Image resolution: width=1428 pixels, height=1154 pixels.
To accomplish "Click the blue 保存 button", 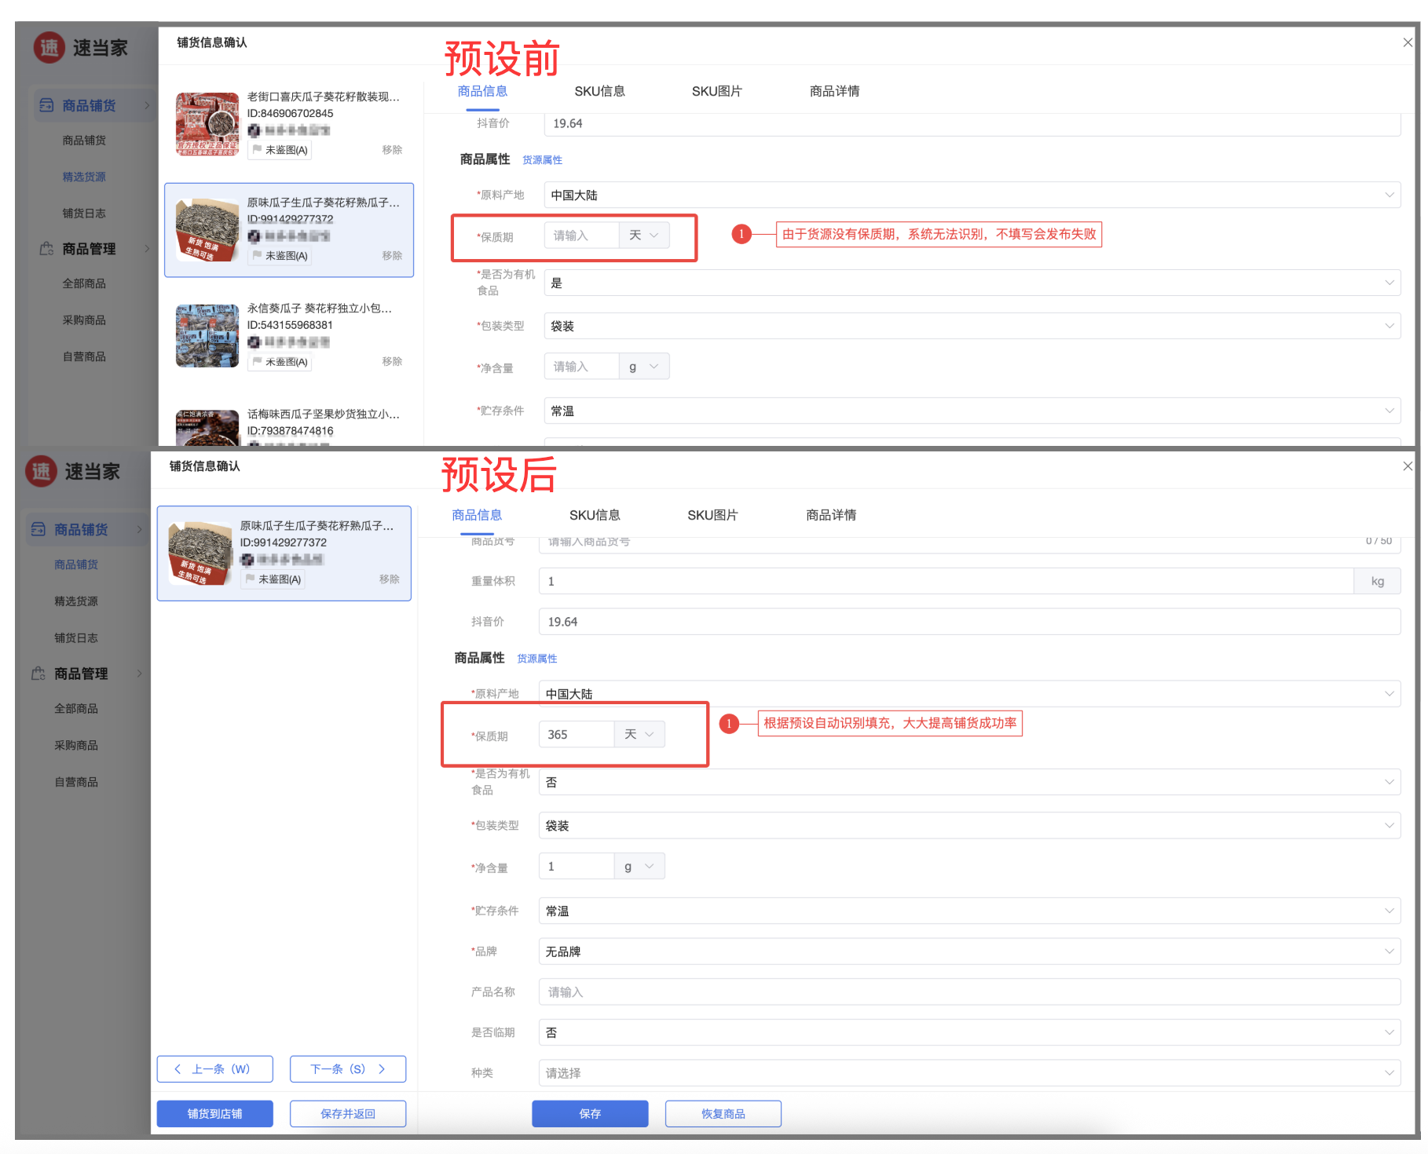I will 590,1114.
